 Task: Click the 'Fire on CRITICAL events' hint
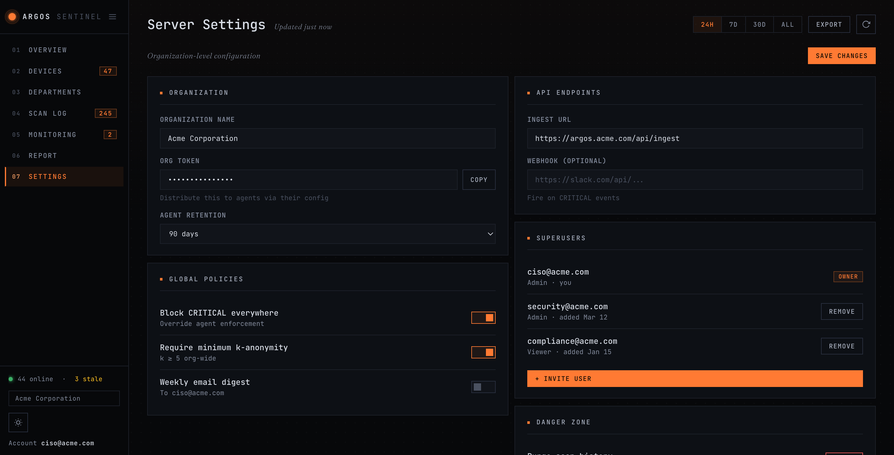573,198
